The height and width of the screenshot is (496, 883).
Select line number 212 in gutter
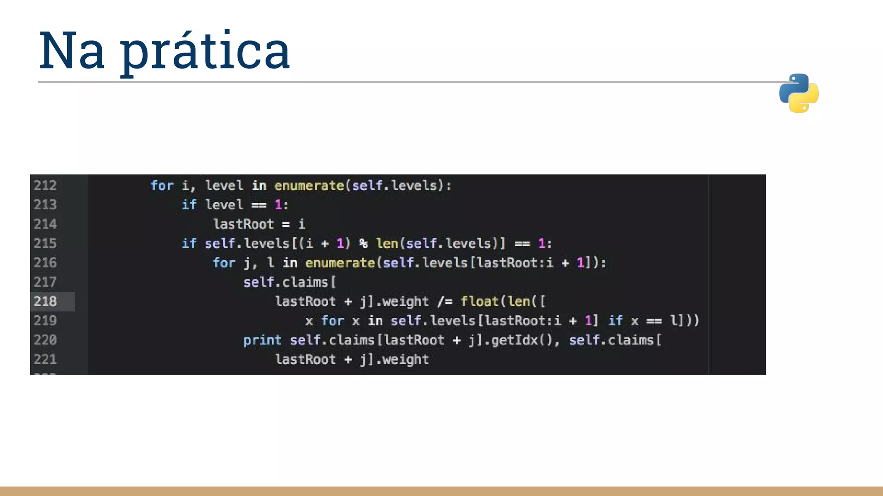(45, 186)
